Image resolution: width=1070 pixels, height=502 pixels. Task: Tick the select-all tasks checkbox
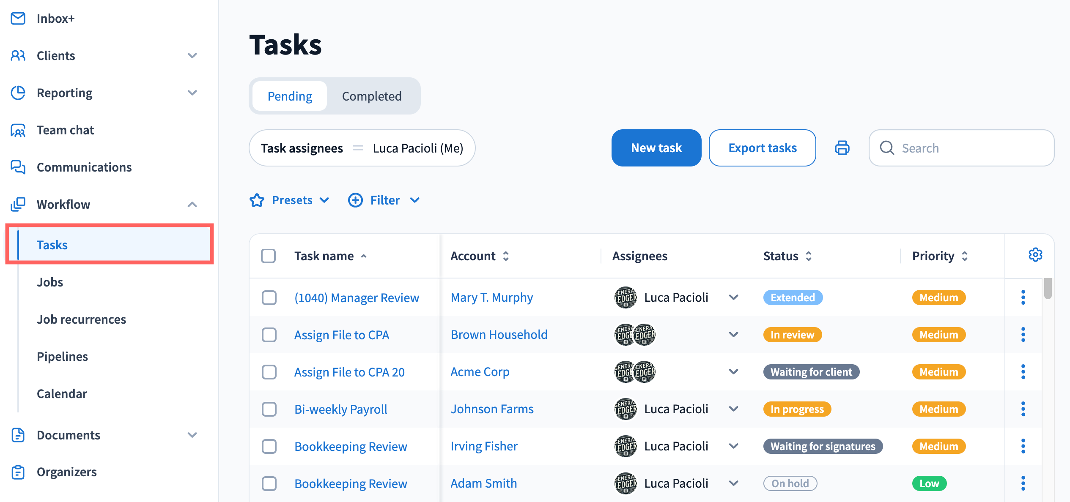coord(269,256)
